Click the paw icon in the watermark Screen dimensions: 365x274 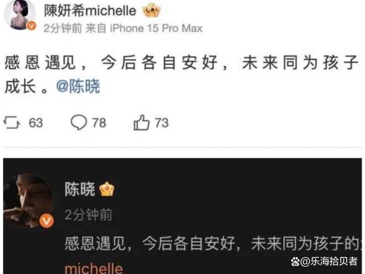pyautogui.click(x=295, y=261)
